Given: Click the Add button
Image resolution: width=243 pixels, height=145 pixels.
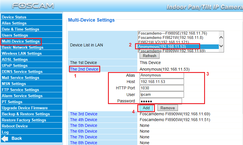Looking at the screenshot, I should (x=146, y=108).
